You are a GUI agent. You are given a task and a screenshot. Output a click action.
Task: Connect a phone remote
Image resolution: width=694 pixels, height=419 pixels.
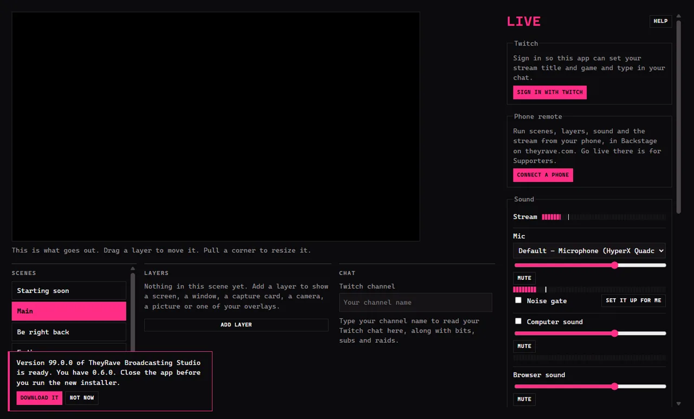click(x=543, y=175)
